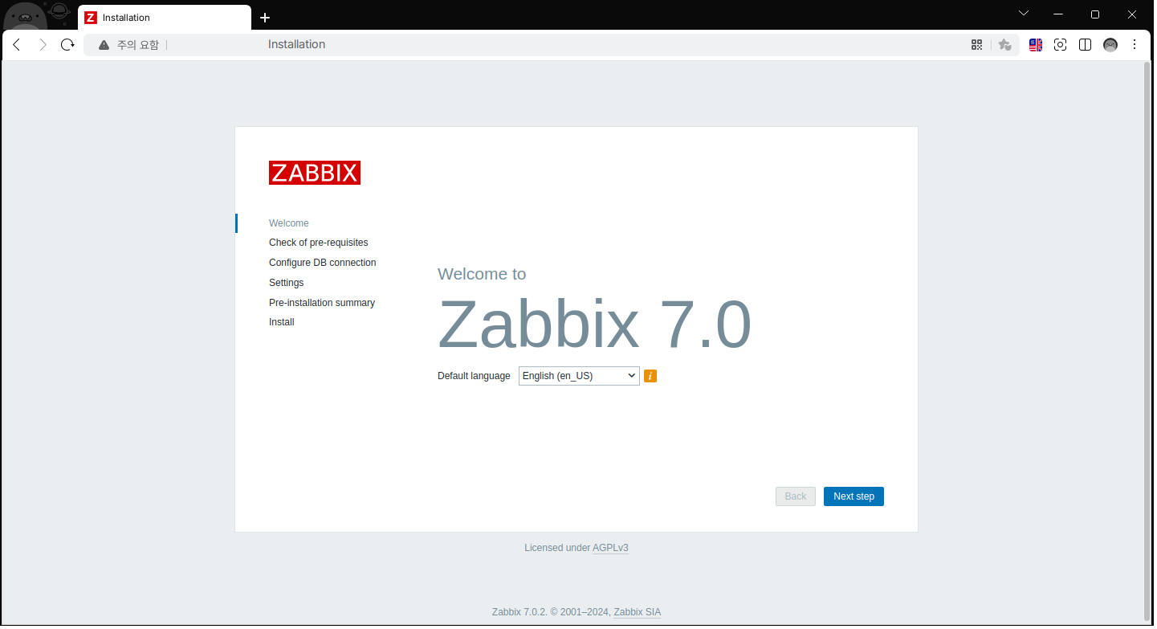
Task: Open the AGPLv3 license link
Action: pos(610,548)
